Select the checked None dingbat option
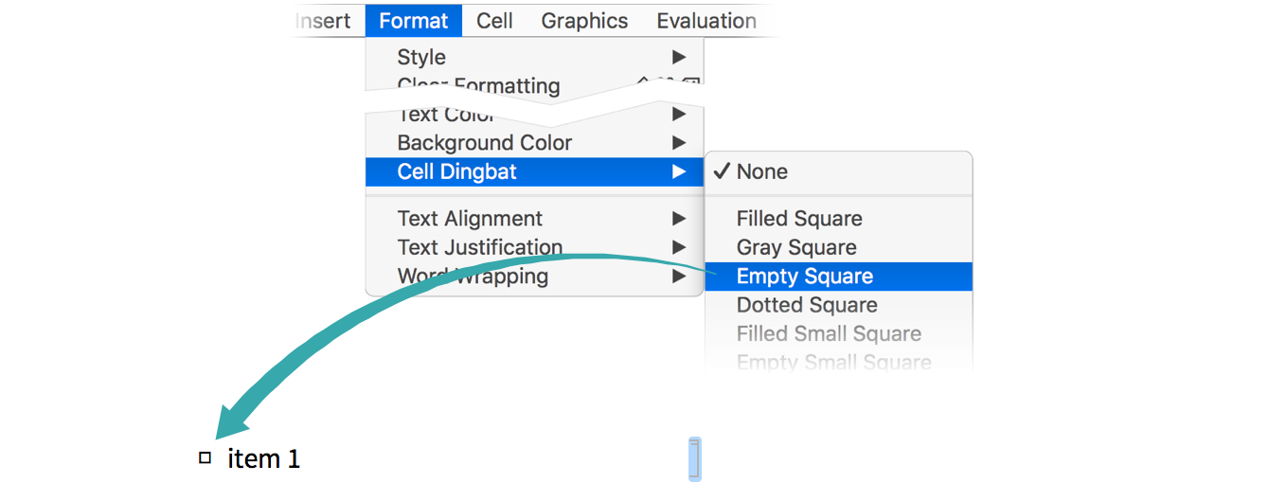Viewport: 1269px width, 483px height. point(761,171)
